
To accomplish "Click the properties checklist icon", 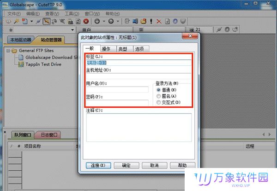I will coord(167,22).
